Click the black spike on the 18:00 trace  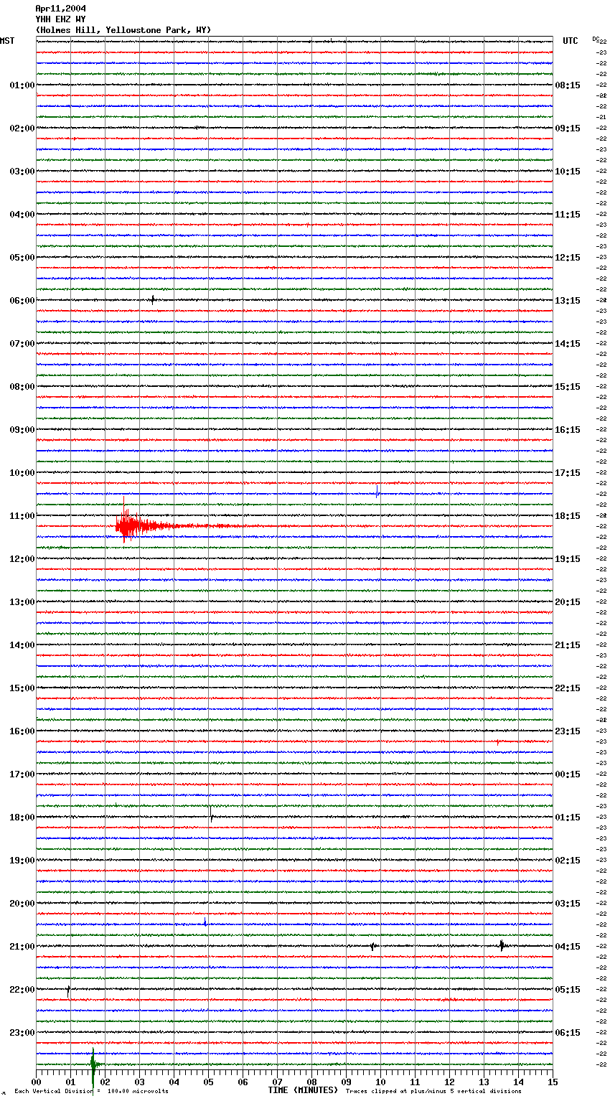211,815
